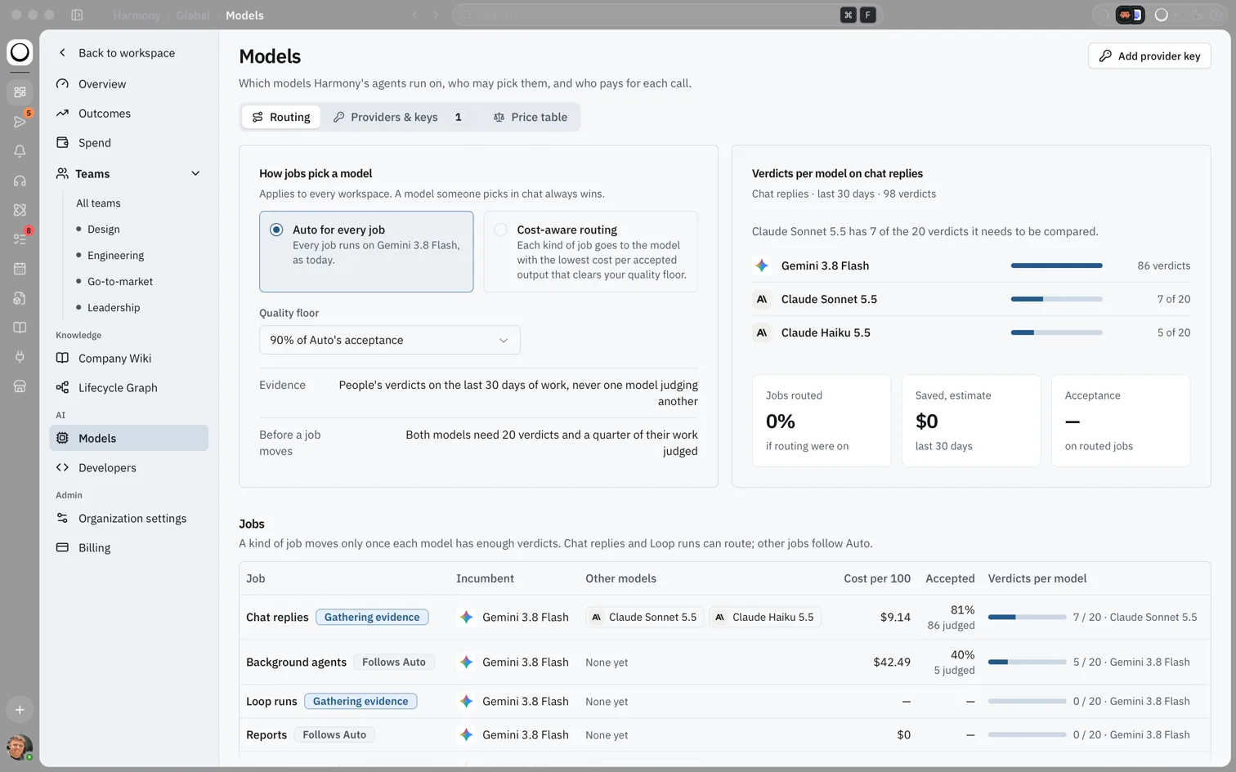
Task: Open Company Wiki in the sidebar
Action: point(128,359)
